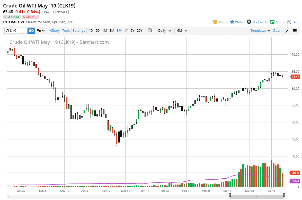Image resolution: width=302 pixels, height=200 pixels.
Task: Click the Clear link
Action: 277,31
